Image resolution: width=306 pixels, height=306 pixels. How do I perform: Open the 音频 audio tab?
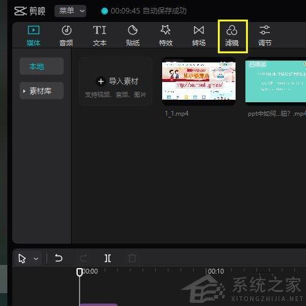click(66, 36)
